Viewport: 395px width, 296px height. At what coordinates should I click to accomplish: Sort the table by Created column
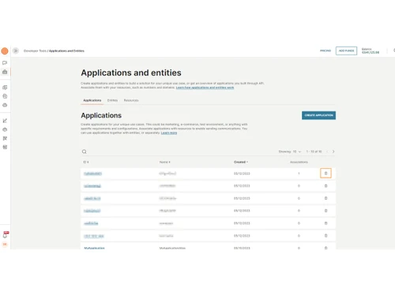click(241, 162)
